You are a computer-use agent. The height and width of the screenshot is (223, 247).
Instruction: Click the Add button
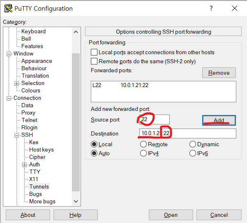219,120
